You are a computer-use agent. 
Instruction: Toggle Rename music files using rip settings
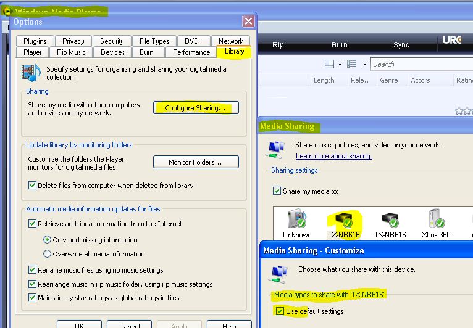[x=32, y=269]
